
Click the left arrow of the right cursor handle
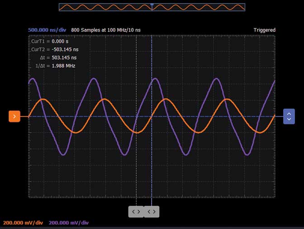click(x=149, y=211)
